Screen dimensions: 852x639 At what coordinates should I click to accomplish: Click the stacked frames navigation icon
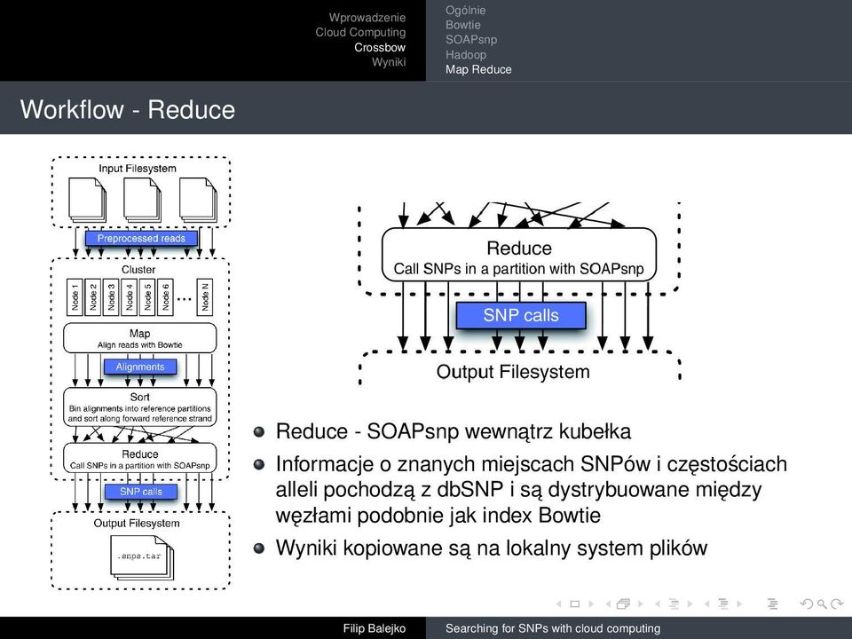pyautogui.click(x=623, y=603)
